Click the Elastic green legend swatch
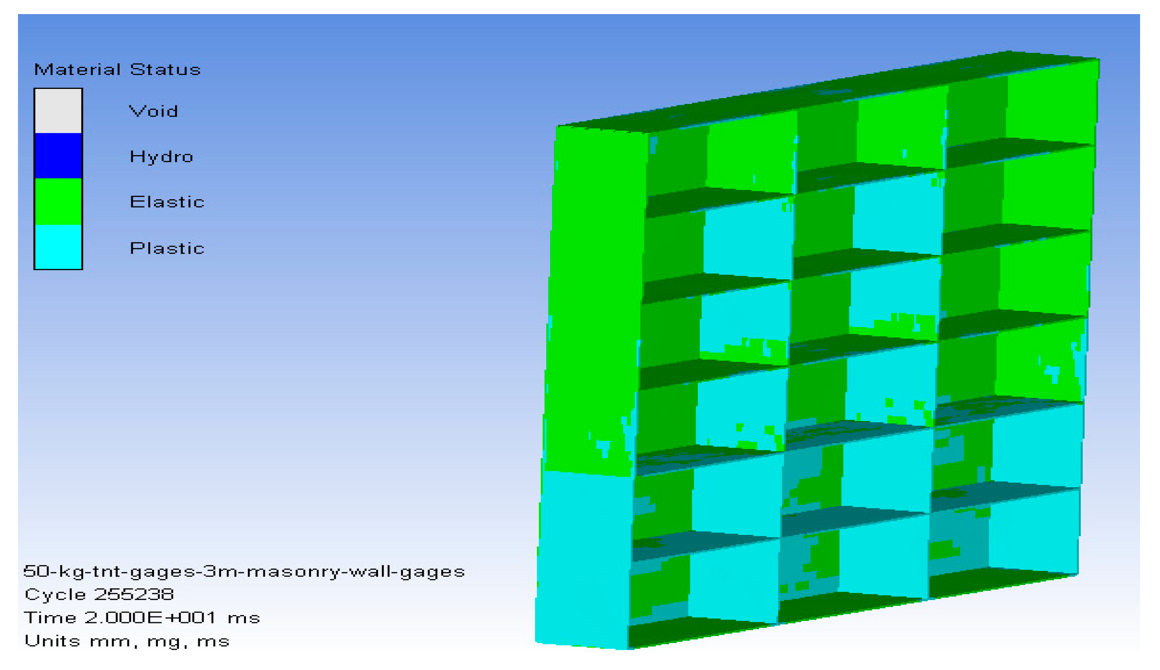This screenshot has height=670, width=1160. (x=58, y=201)
